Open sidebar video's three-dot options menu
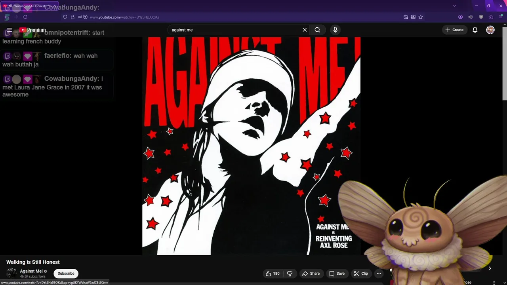507x285 pixels. pos(494,283)
